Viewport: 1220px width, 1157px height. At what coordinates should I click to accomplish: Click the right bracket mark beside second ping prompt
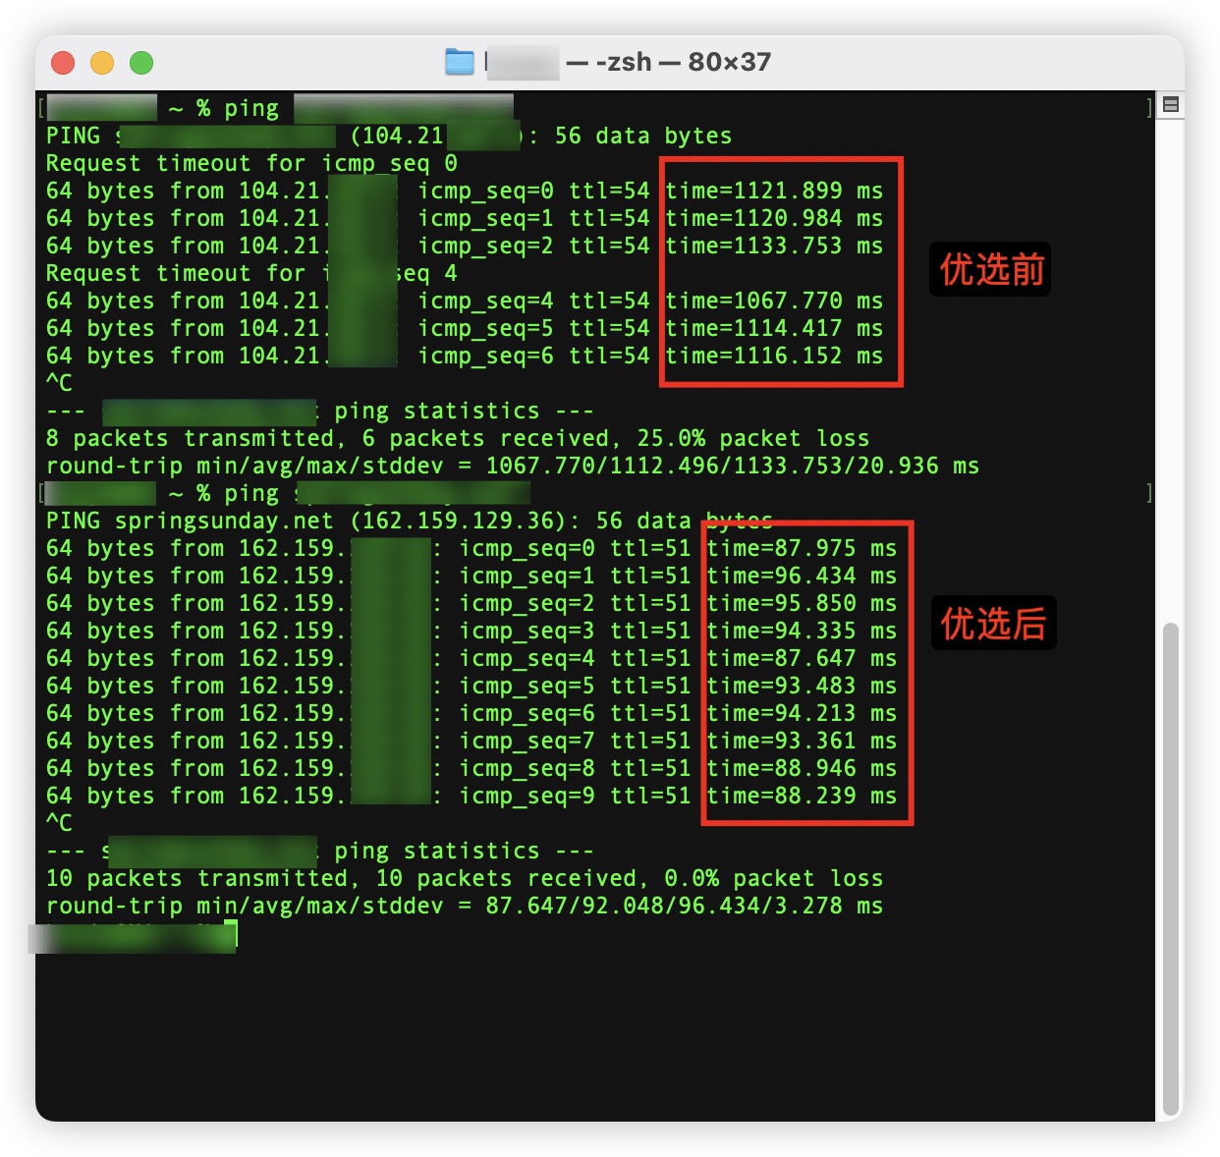pos(1148,493)
